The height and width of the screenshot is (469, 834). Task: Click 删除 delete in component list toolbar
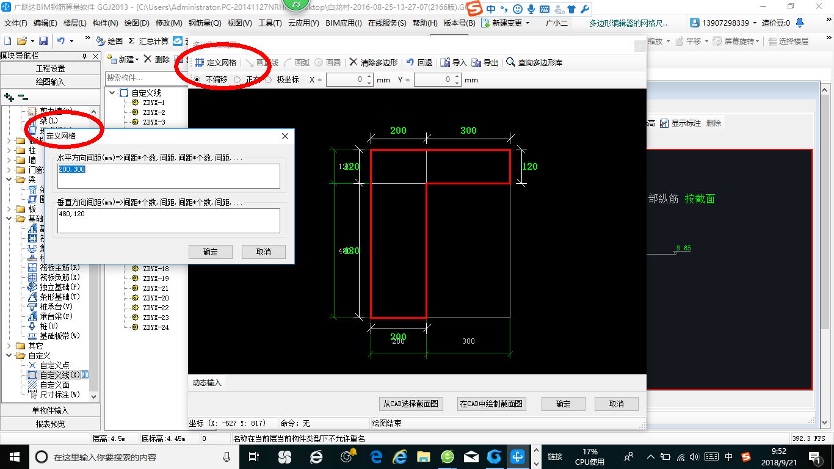click(x=156, y=59)
